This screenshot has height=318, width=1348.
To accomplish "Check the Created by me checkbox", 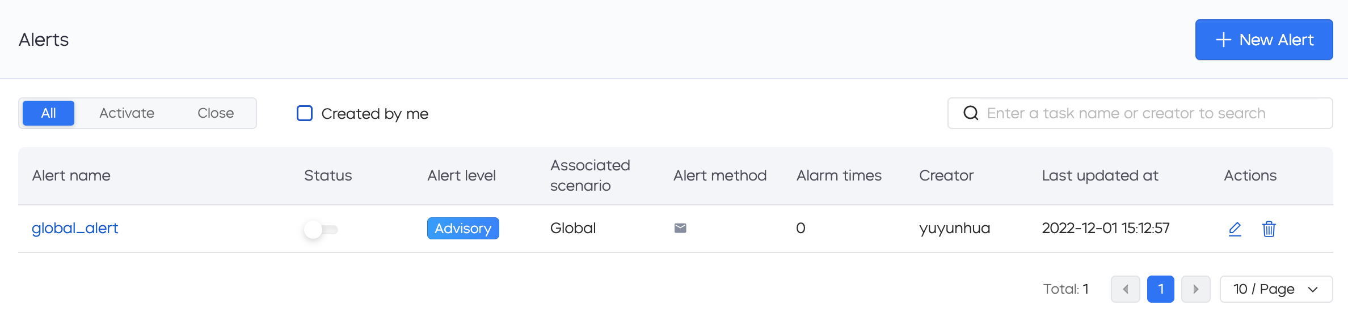I will (305, 113).
